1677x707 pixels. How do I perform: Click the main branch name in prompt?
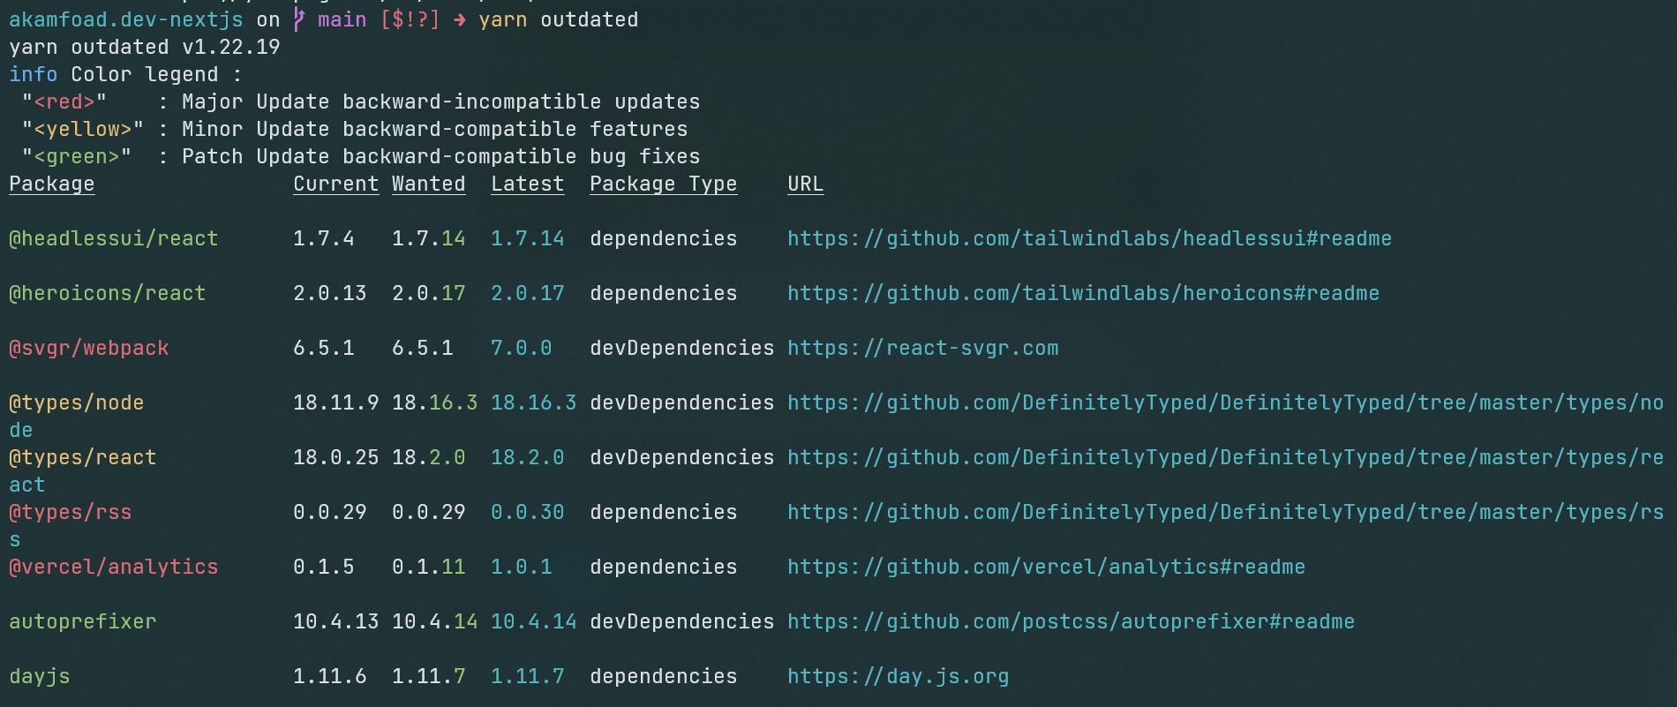click(342, 19)
